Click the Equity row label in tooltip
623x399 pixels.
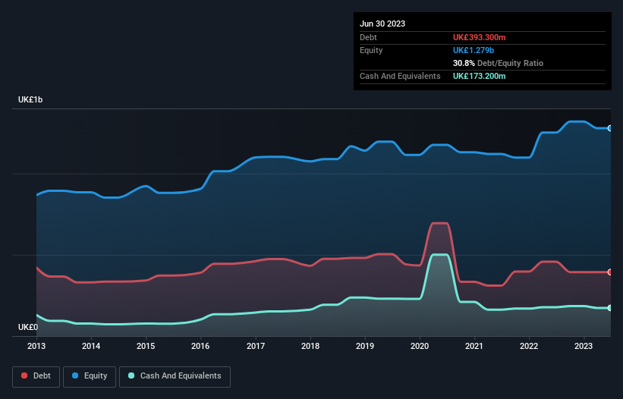pos(371,50)
